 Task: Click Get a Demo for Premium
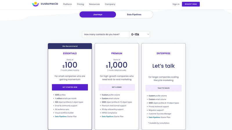click(x=117, y=87)
